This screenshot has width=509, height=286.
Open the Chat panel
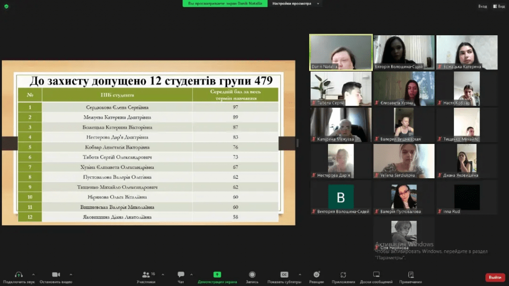pos(181,275)
